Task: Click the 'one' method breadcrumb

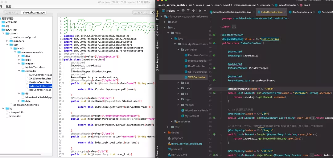Action: 305,5
